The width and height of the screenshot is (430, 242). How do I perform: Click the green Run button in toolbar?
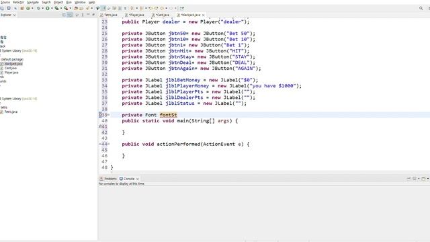pyautogui.click(x=48, y=8)
